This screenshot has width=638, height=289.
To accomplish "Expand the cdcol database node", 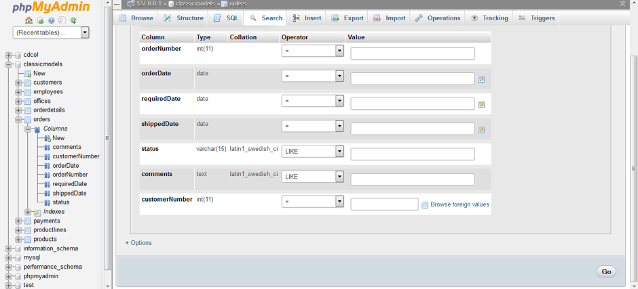I will click(8, 55).
